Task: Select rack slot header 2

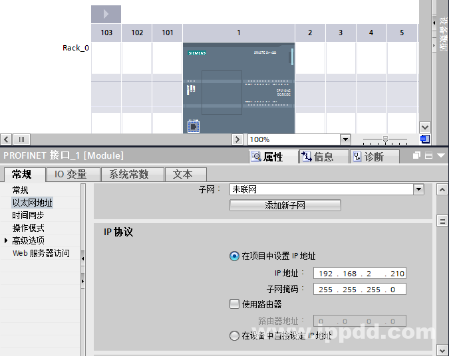Action: [x=310, y=33]
